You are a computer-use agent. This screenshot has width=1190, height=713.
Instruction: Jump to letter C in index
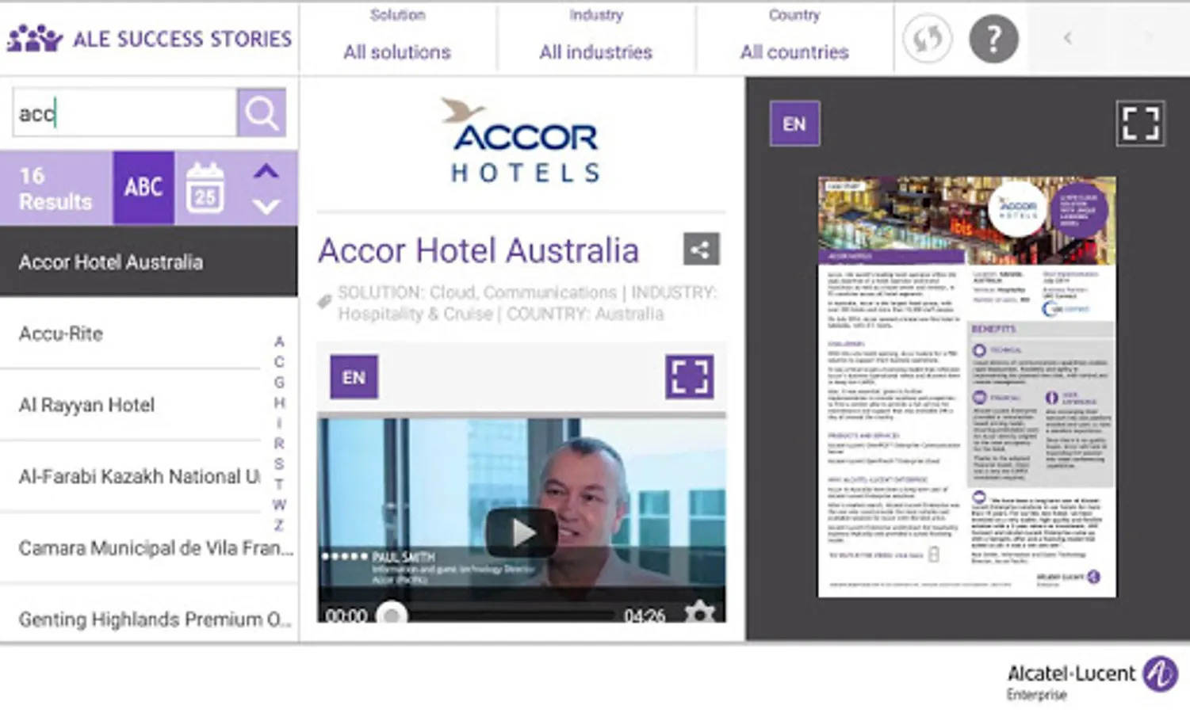(x=279, y=362)
